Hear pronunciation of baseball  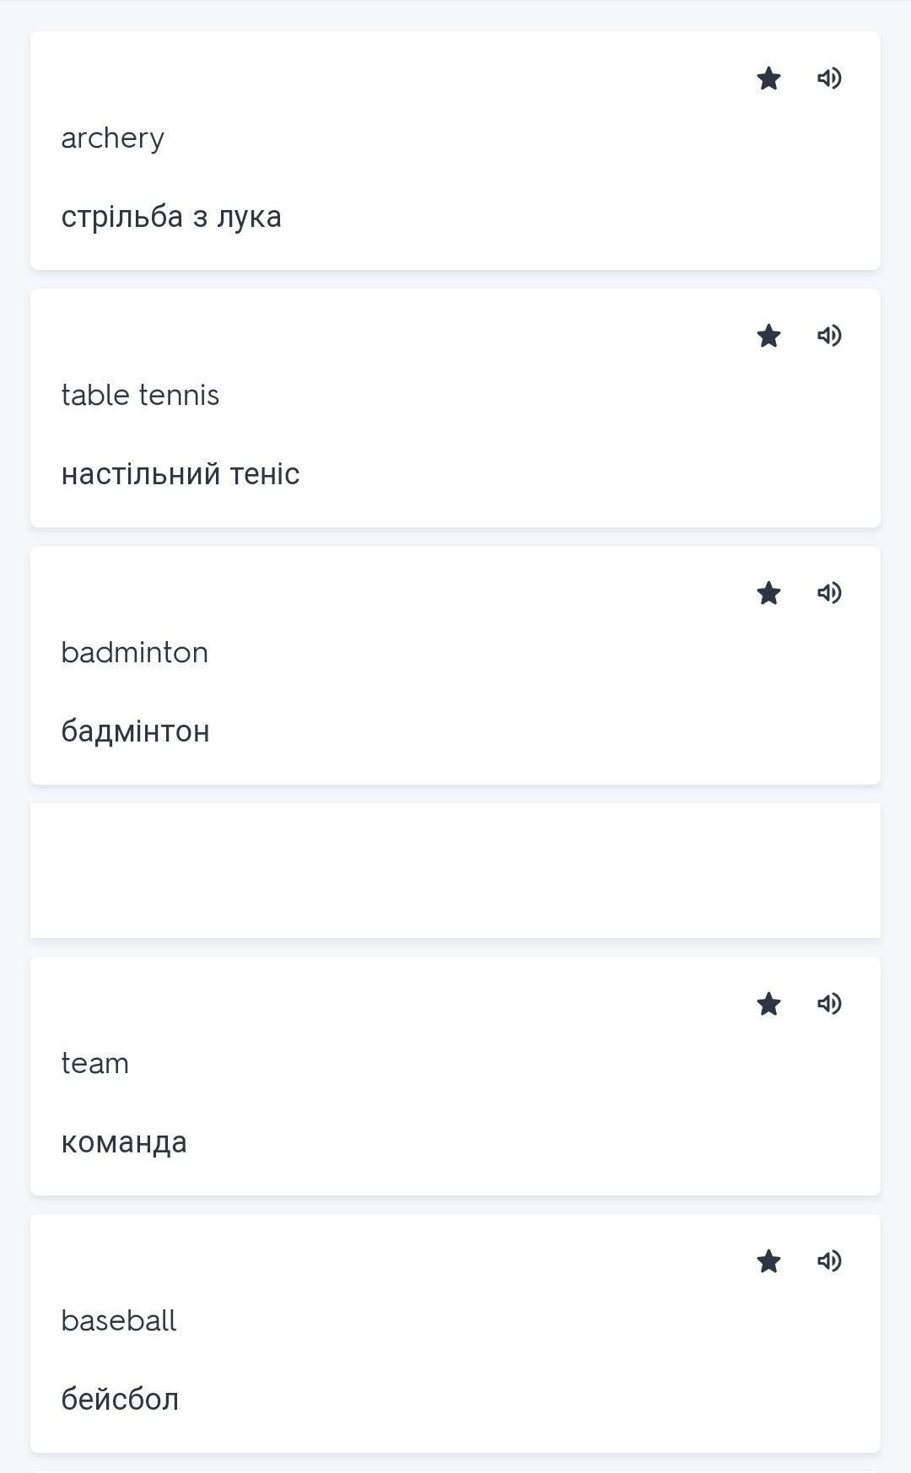click(829, 1261)
